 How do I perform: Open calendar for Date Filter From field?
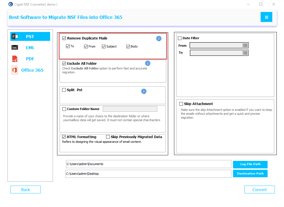(245, 45)
